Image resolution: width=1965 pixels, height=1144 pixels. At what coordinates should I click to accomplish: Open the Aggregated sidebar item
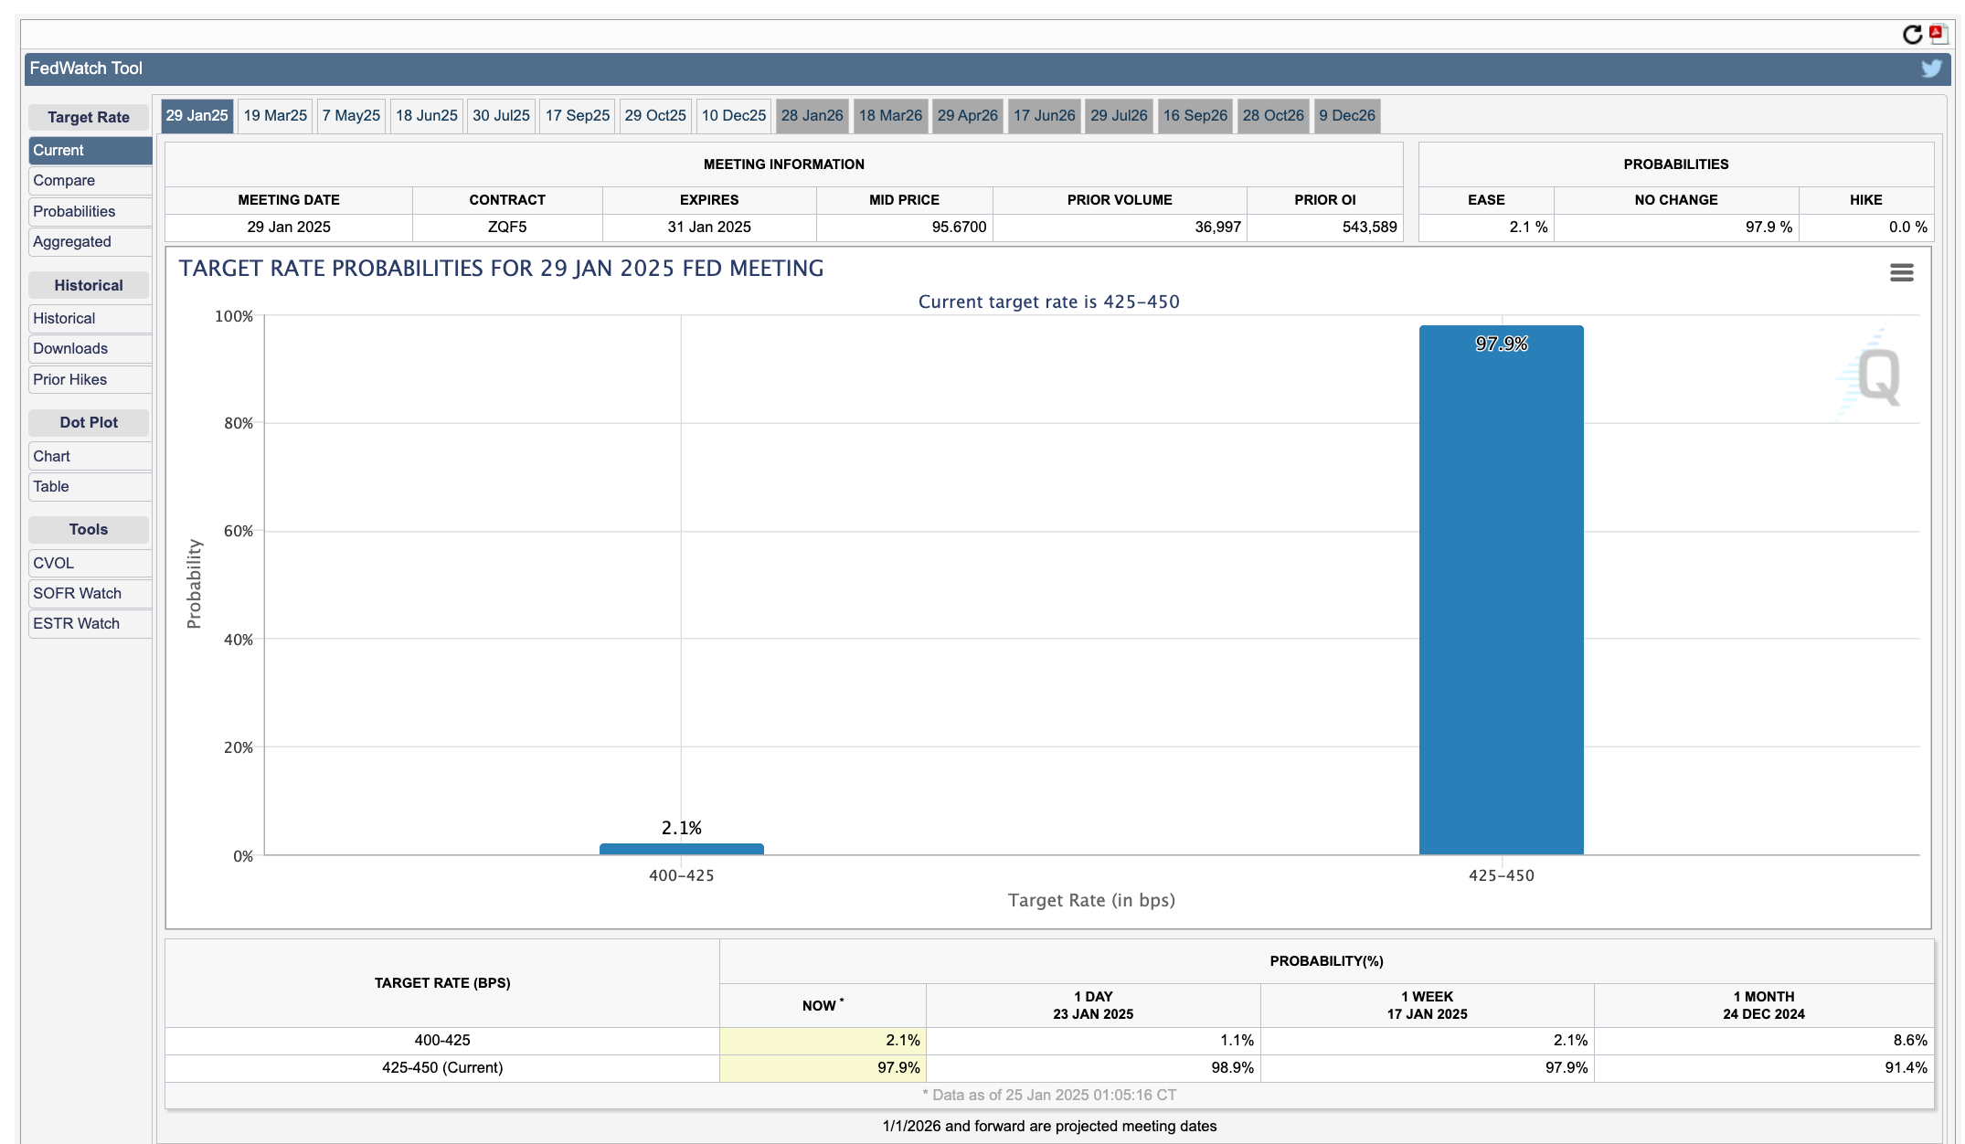click(90, 242)
